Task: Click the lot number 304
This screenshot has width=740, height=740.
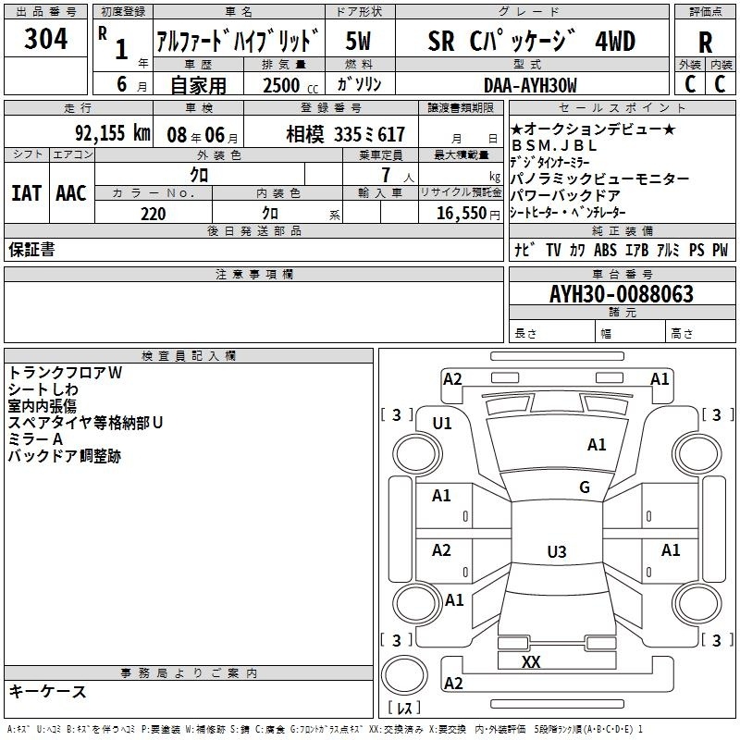Action: pyautogui.click(x=46, y=39)
